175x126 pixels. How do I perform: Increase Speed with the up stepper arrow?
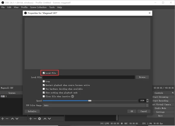147,100
